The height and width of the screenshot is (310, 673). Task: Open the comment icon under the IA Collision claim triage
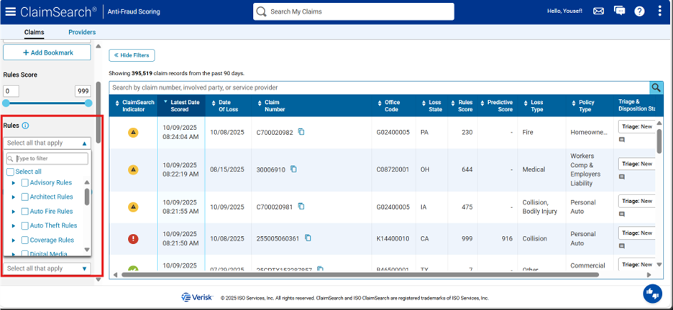pos(621,214)
